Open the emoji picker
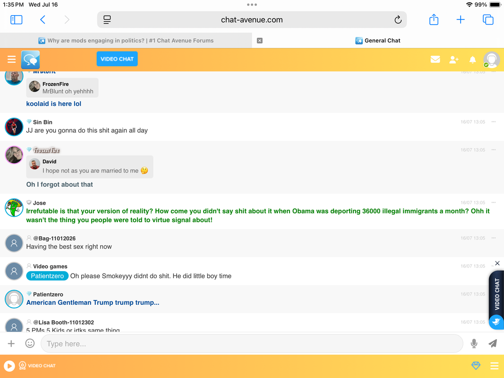The width and height of the screenshot is (504, 378). (30, 344)
